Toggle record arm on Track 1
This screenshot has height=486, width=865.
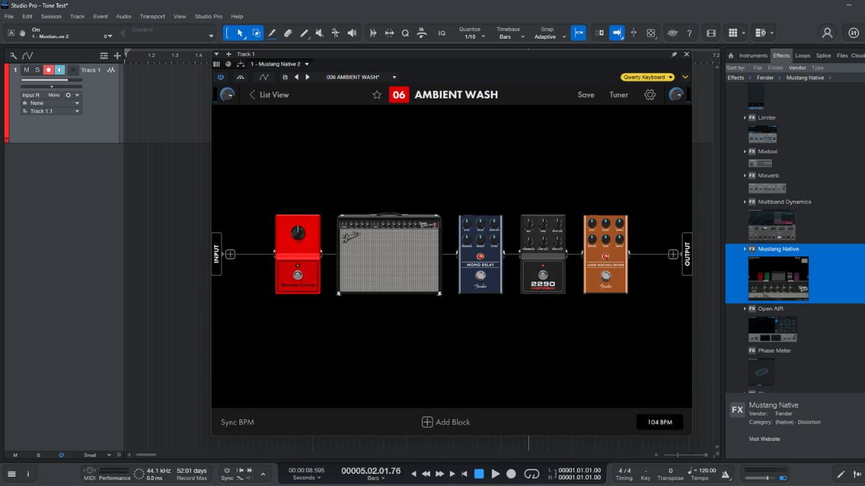click(48, 70)
